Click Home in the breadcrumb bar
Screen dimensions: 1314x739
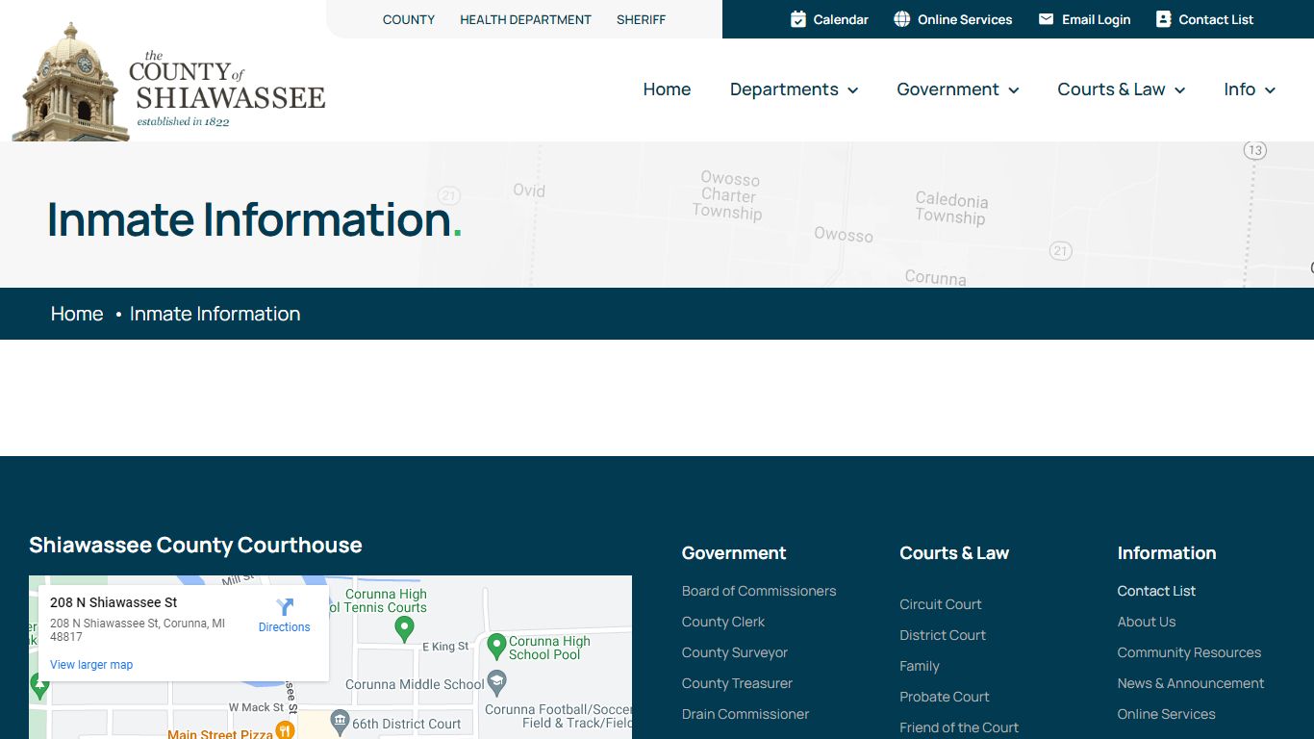[77, 314]
